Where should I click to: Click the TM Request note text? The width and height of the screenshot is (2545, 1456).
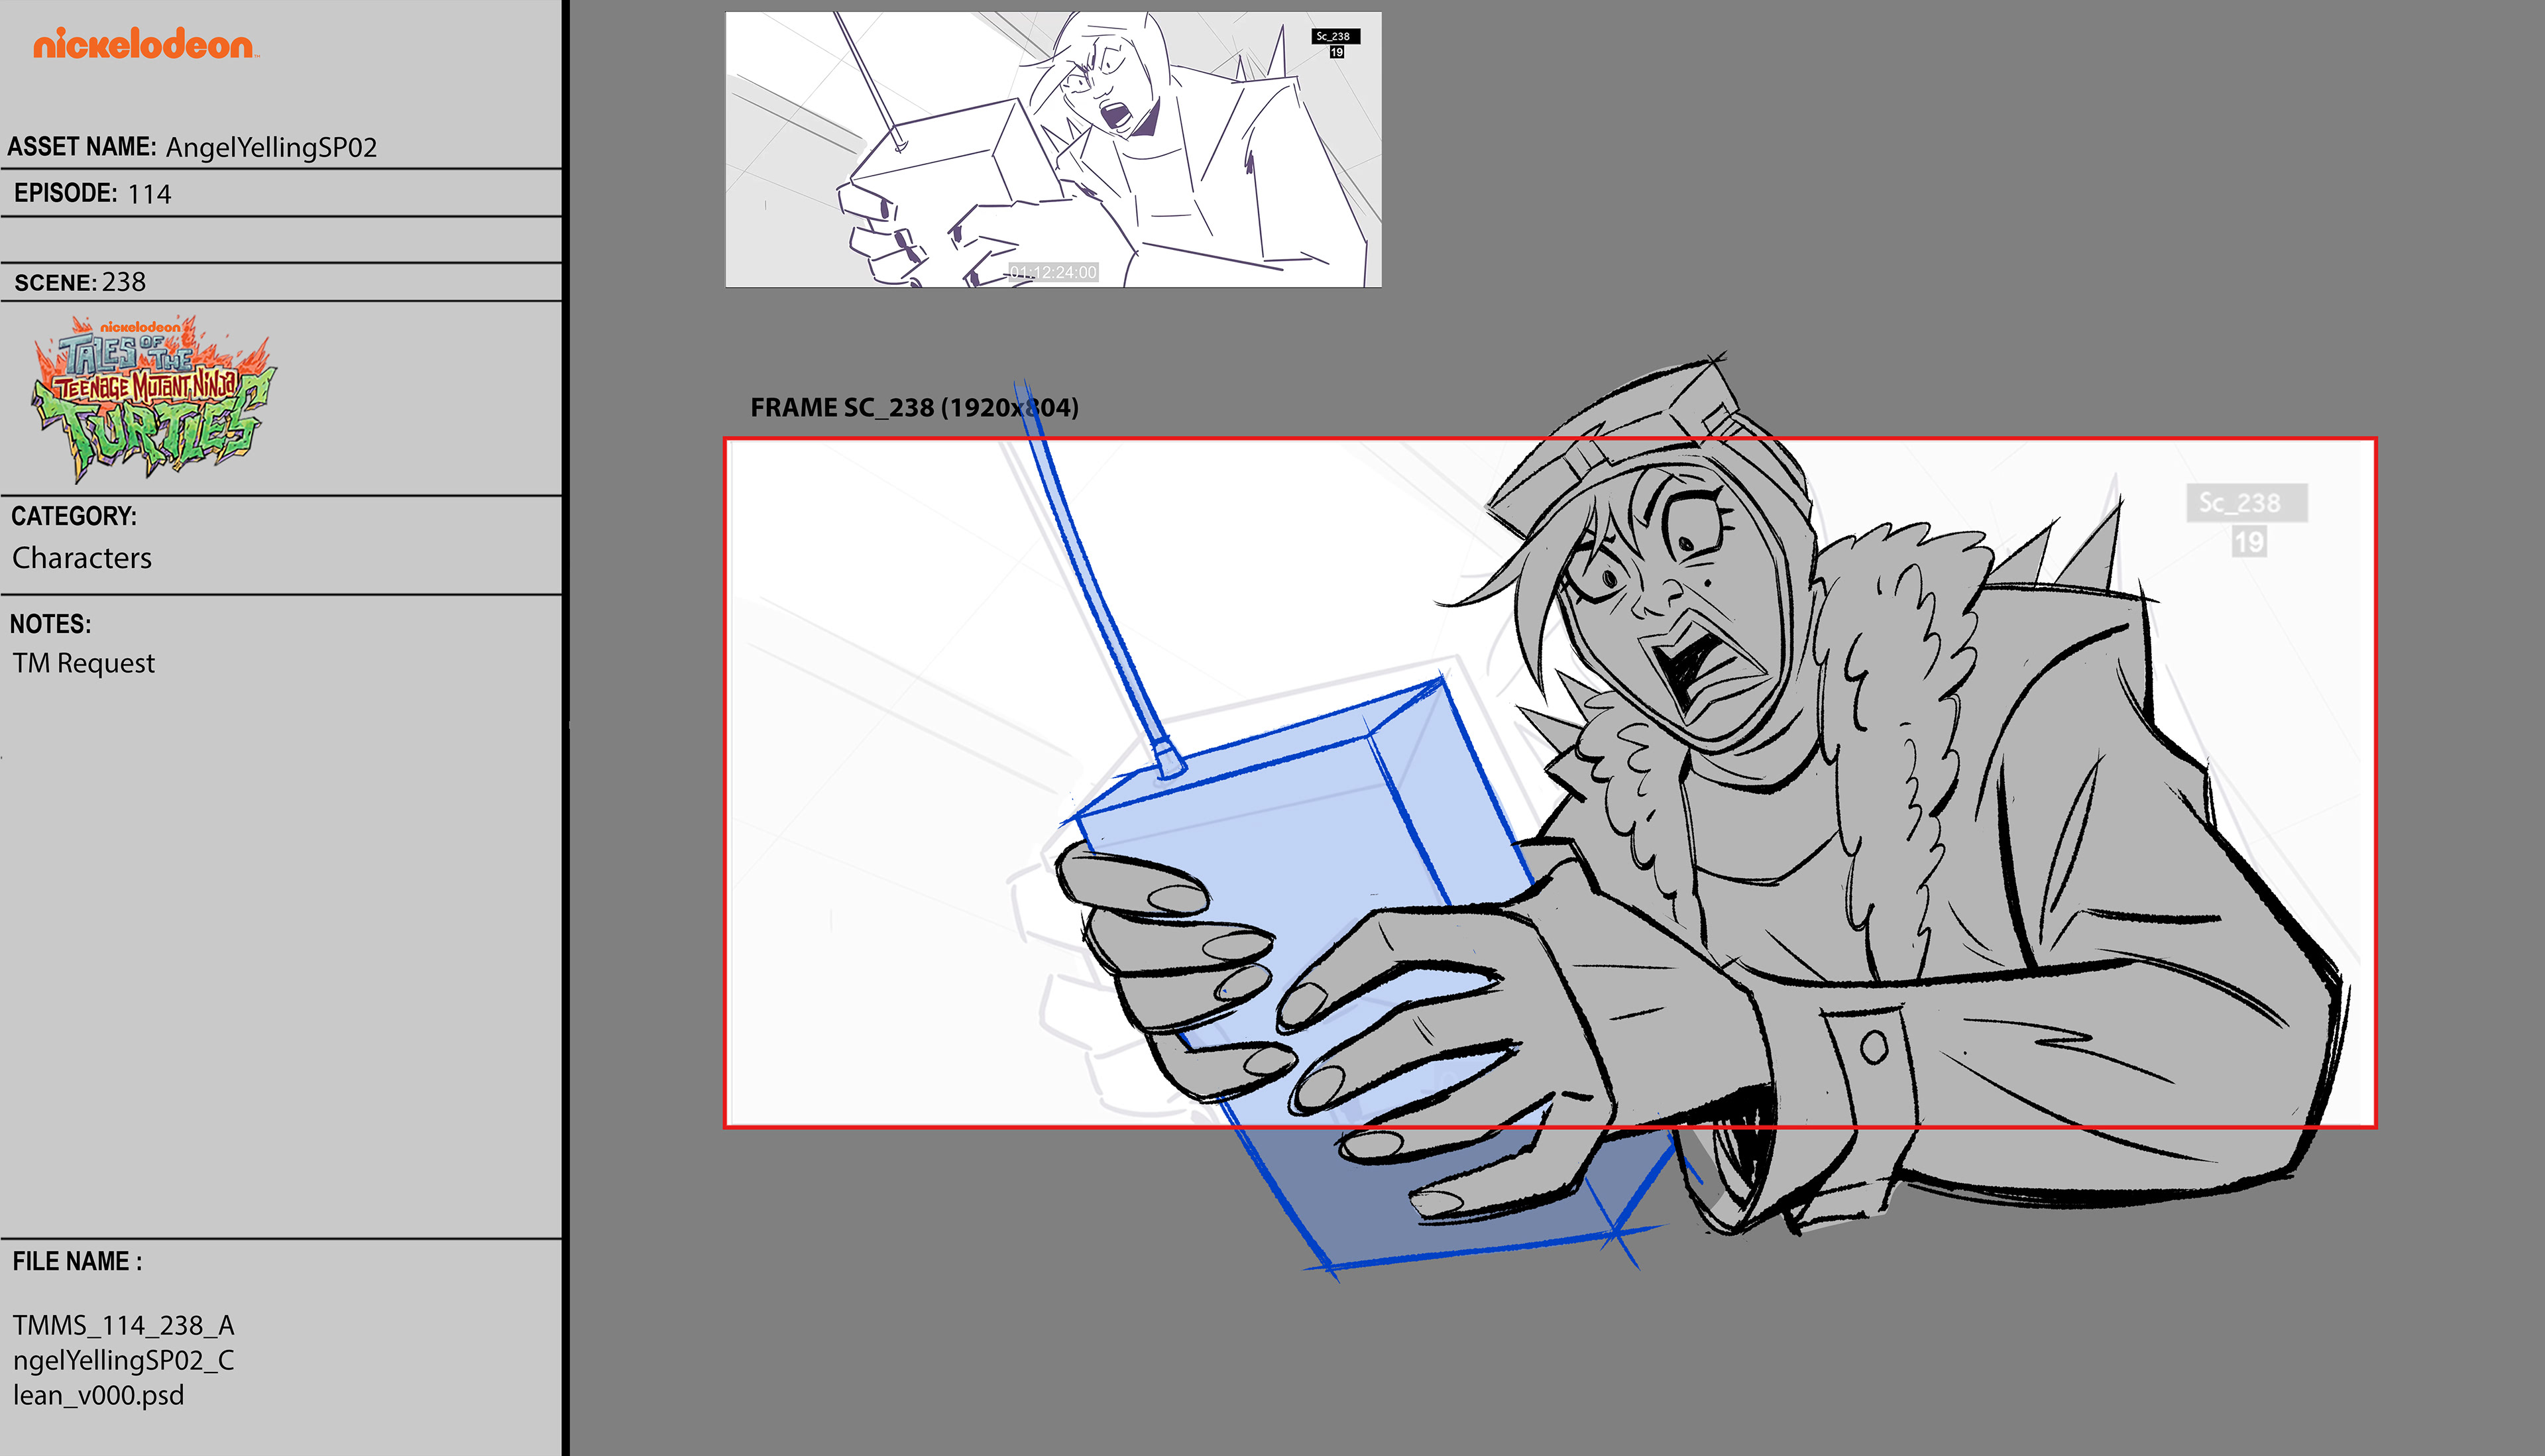tap(84, 663)
